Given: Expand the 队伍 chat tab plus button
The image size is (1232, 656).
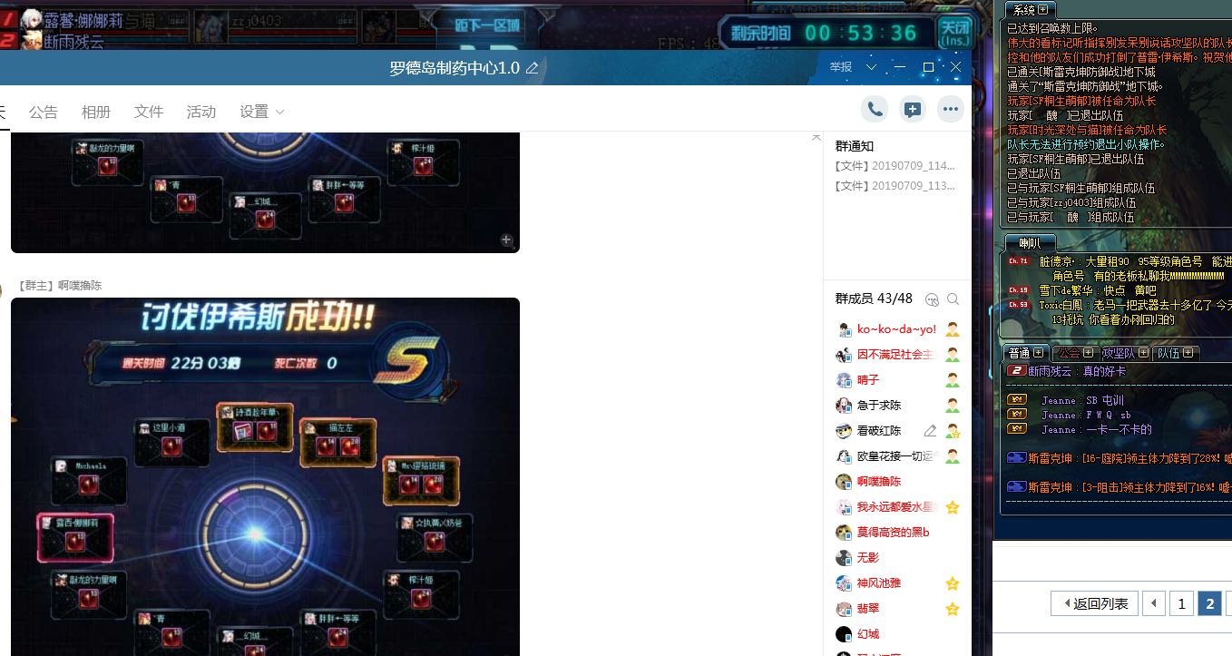Looking at the screenshot, I should 1188,353.
